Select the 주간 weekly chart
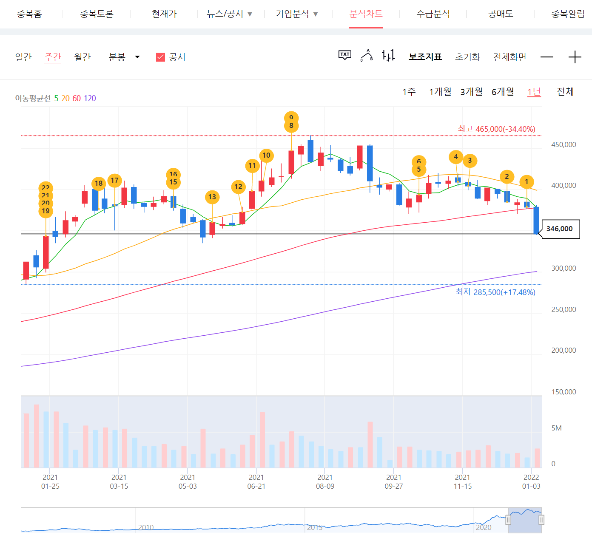This screenshot has width=592, height=538. [53, 57]
